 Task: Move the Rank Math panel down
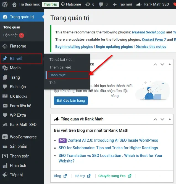click(162, 119)
